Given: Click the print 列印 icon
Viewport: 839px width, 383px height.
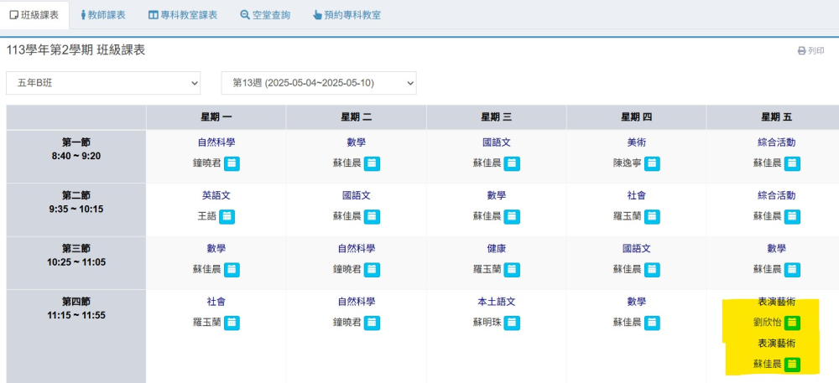Looking at the screenshot, I should 801,51.
